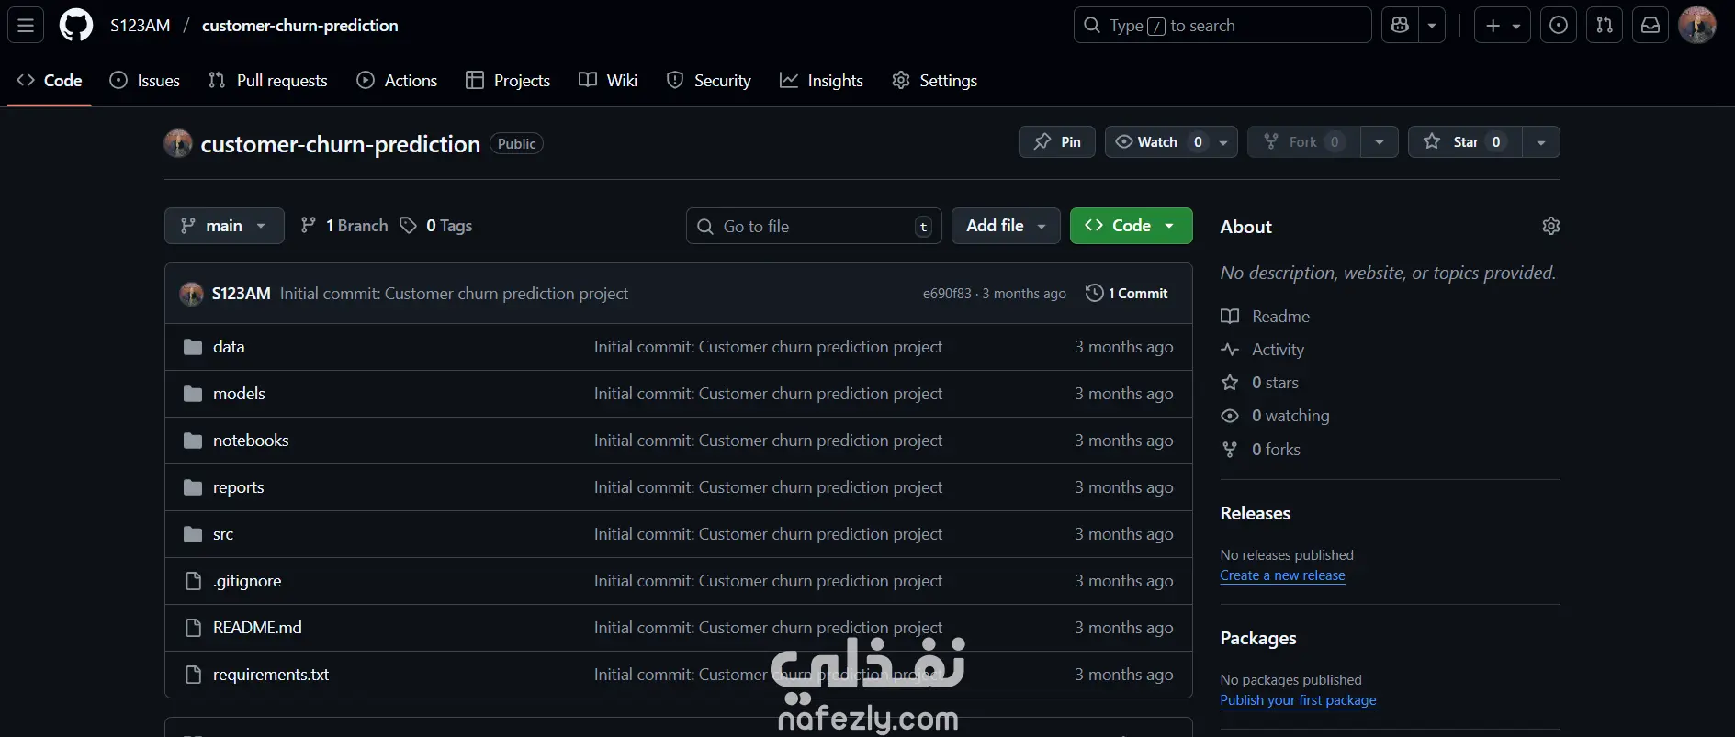Open the notifications inbox
The height and width of the screenshot is (737, 1735).
tap(1651, 26)
